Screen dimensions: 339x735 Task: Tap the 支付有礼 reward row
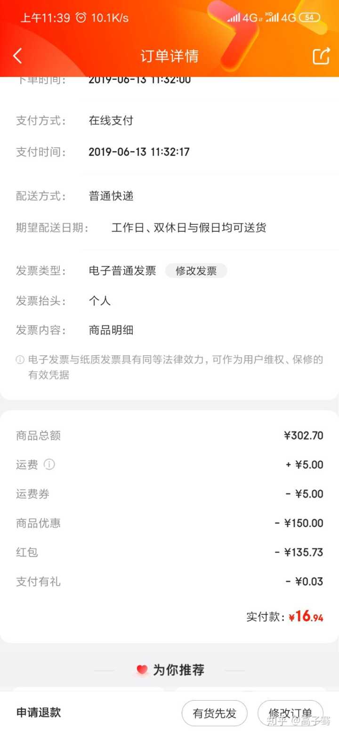[x=169, y=581]
